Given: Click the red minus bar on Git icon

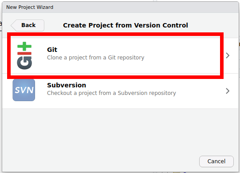Looking at the screenshot, I should pos(24,53).
